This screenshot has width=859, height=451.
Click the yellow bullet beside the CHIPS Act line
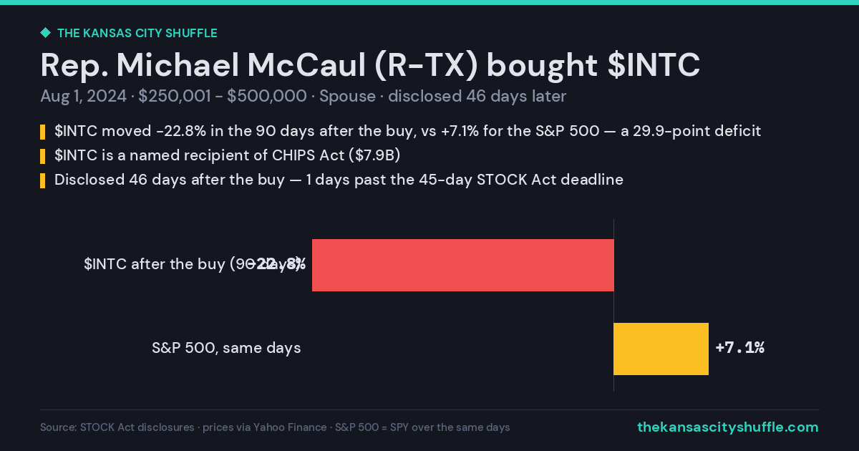pyautogui.click(x=43, y=156)
